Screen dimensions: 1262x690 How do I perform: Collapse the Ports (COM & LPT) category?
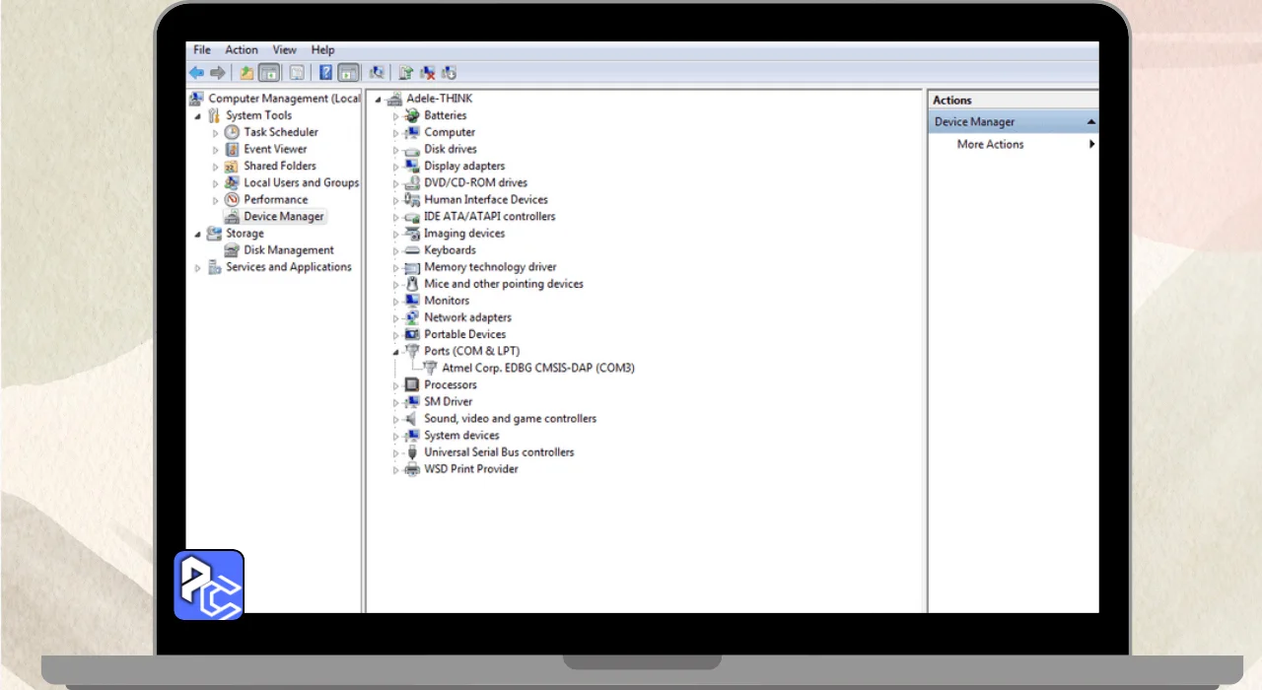coord(396,352)
